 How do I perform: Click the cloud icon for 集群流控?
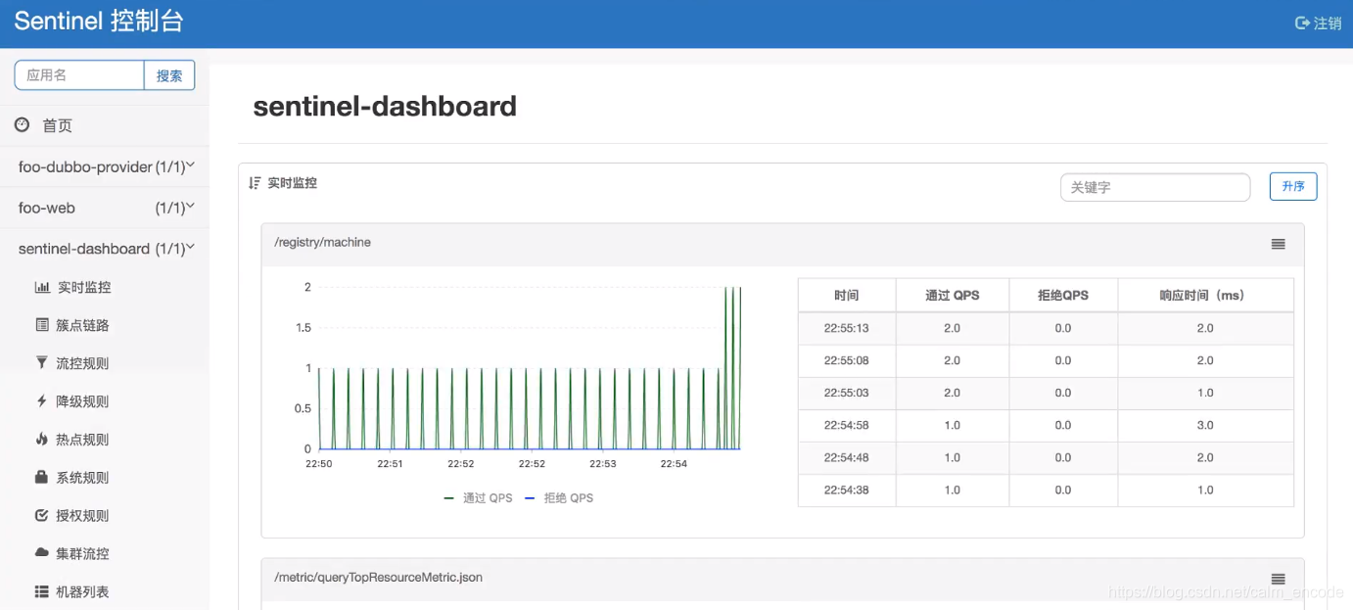click(x=42, y=553)
